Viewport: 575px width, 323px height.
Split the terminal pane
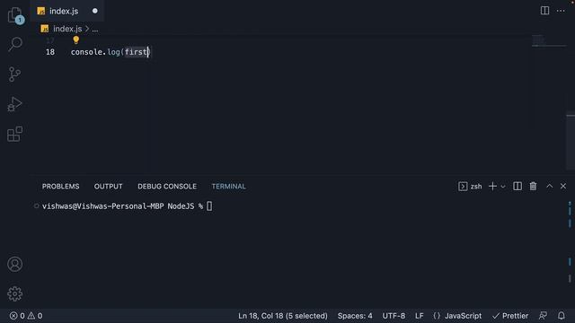[517, 187]
